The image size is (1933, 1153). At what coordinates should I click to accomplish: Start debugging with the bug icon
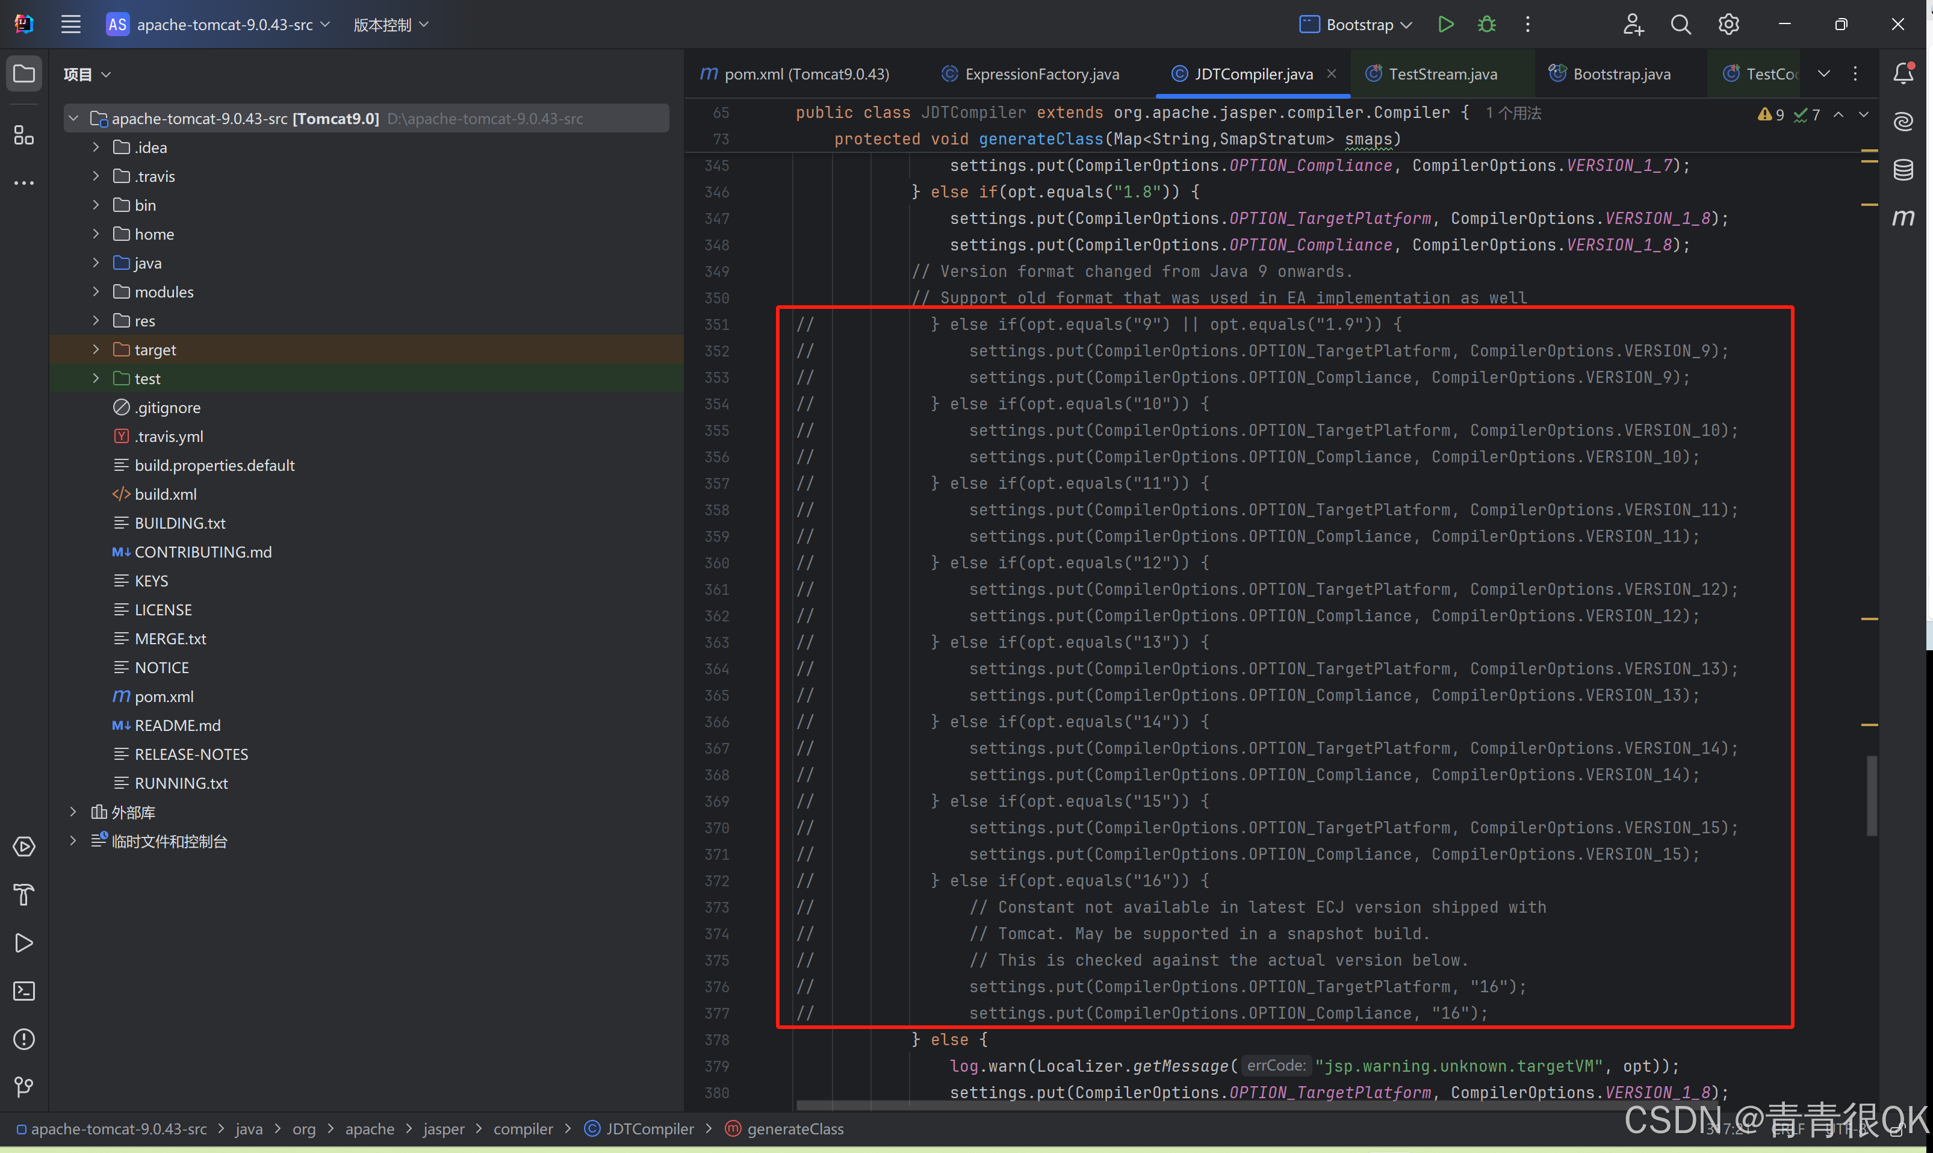1486,24
